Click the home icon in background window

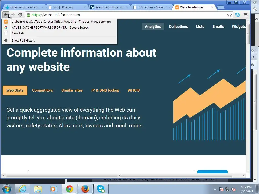253,65
